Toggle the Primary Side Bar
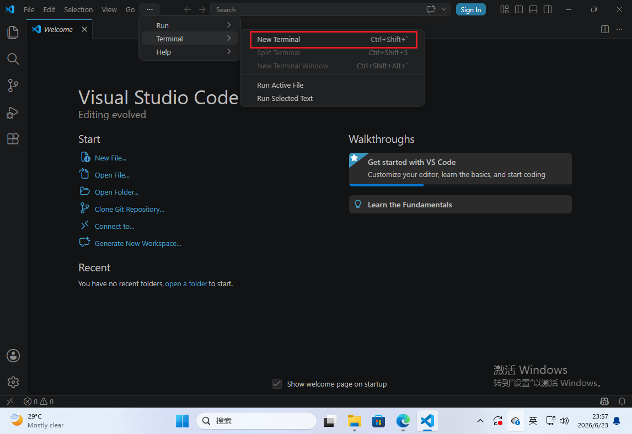This screenshot has height=434, width=632. tap(519, 9)
